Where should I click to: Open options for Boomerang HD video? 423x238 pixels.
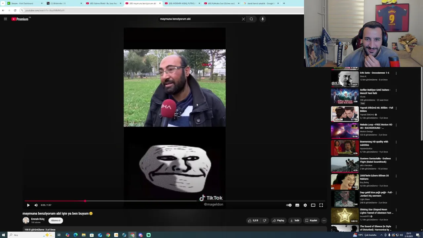point(396,142)
